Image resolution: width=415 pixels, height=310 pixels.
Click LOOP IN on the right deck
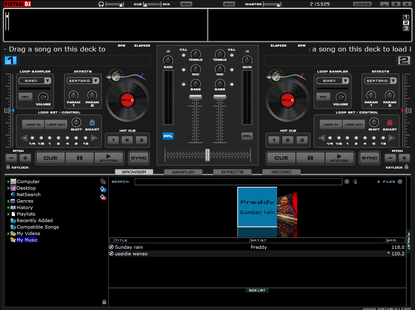[x=331, y=124]
